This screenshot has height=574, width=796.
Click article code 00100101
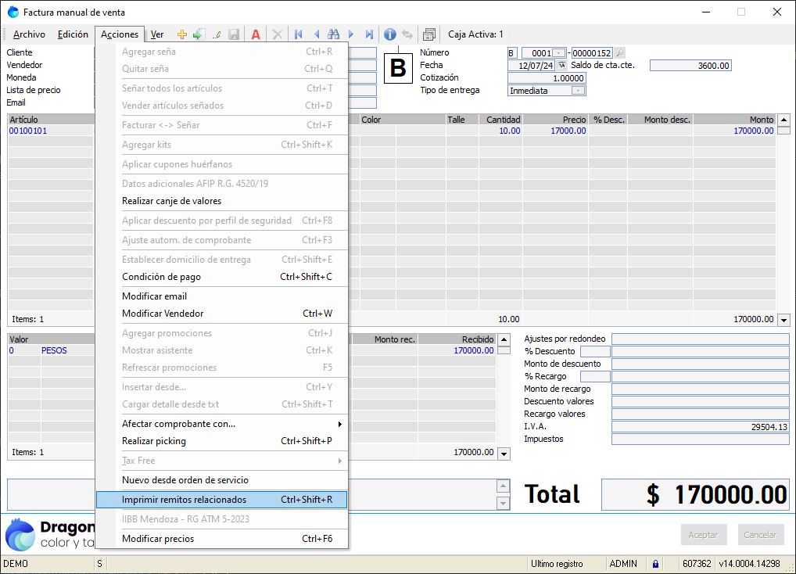[28, 131]
